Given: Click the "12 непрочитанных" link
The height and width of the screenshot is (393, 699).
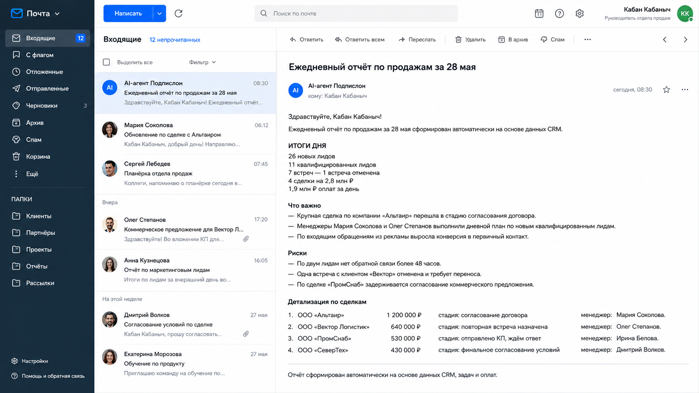Looking at the screenshot, I should (175, 40).
